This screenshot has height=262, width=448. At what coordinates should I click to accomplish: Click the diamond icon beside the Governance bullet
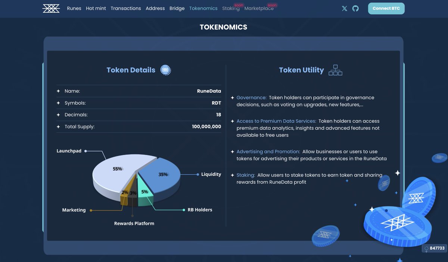232,97
